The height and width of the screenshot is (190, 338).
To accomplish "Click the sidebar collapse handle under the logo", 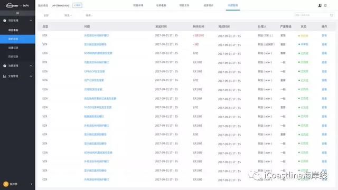I will [17, 13].
